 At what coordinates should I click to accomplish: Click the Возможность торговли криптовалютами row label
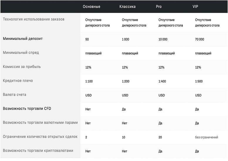click(38, 150)
